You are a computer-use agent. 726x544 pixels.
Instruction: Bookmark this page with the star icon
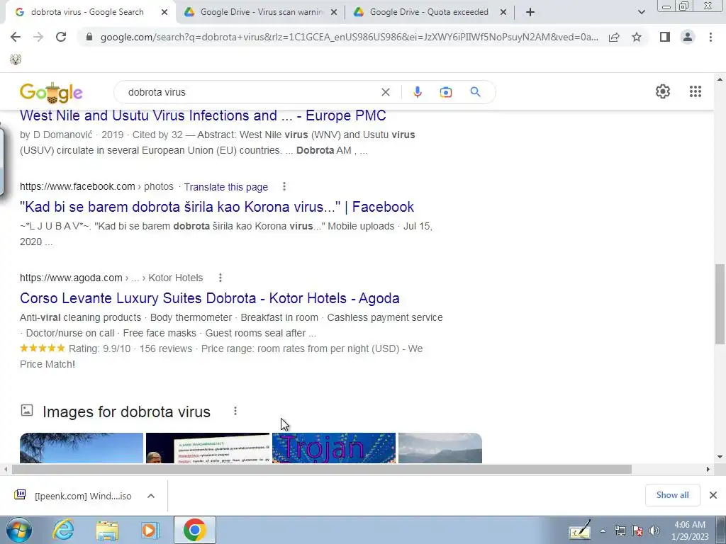[x=637, y=37]
